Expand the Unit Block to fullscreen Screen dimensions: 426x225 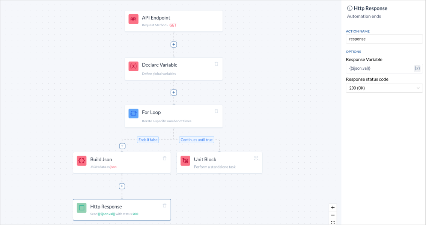(x=256, y=158)
